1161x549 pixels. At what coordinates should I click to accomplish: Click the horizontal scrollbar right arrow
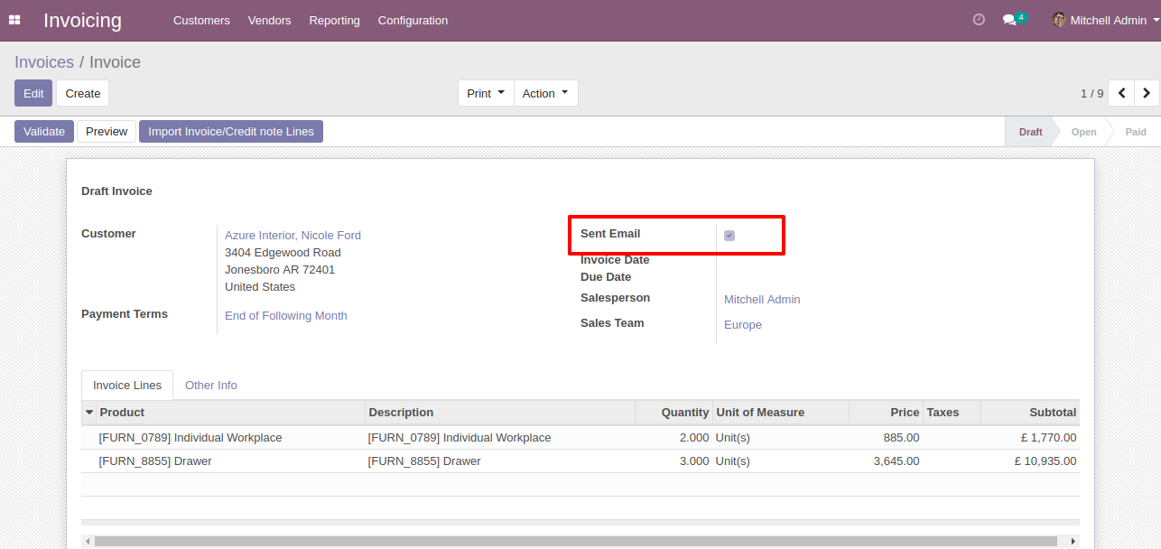1073,541
